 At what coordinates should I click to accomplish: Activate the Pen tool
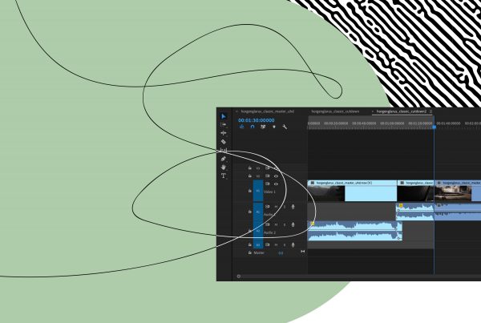pyautogui.click(x=224, y=159)
